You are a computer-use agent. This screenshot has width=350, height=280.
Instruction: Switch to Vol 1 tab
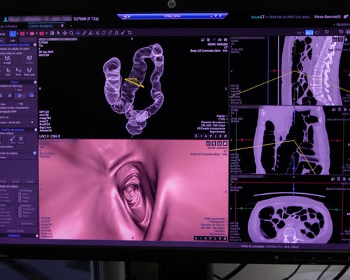[301, 33]
